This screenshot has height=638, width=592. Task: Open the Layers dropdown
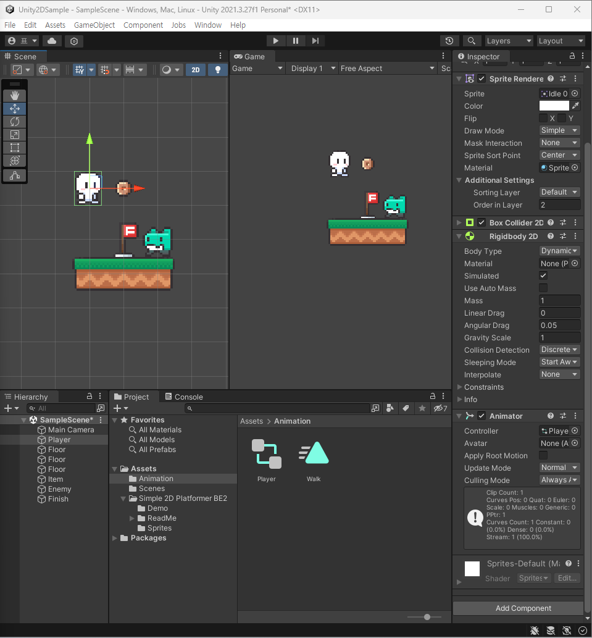[509, 41]
